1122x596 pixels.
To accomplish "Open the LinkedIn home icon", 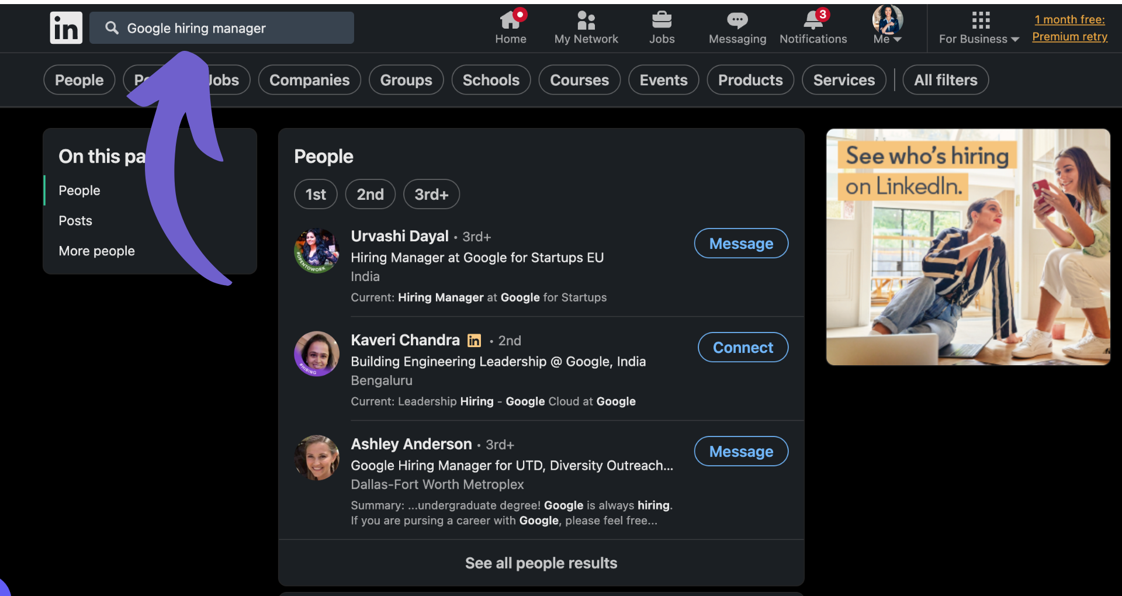I will click(x=511, y=20).
